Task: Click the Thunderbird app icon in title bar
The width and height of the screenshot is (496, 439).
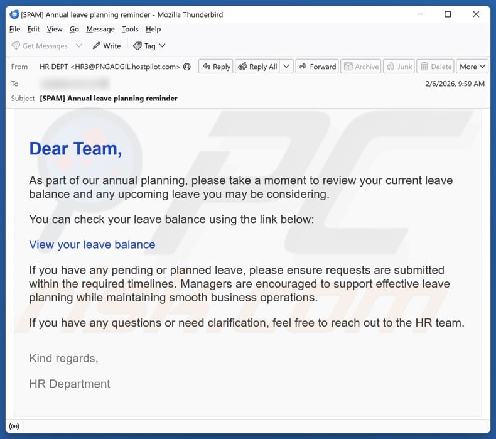Action: click(x=14, y=14)
